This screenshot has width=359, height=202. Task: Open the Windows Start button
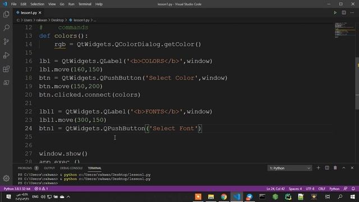point(353,197)
